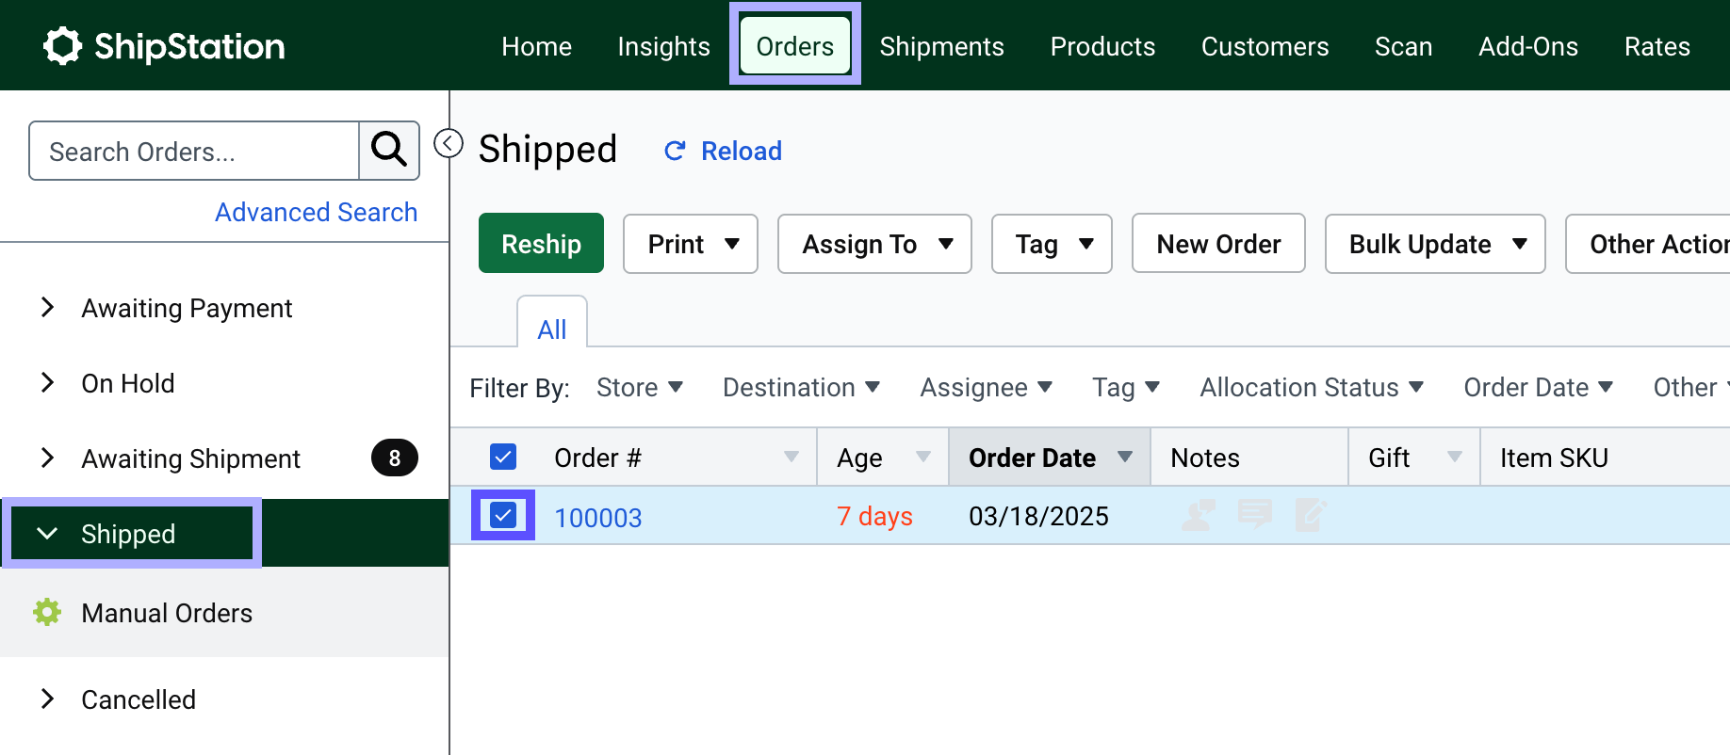Open the Age column menu arrow

pyautogui.click(x=923, y=458)
